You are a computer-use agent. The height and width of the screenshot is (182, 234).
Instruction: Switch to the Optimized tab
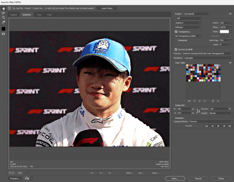click(26, 15)
